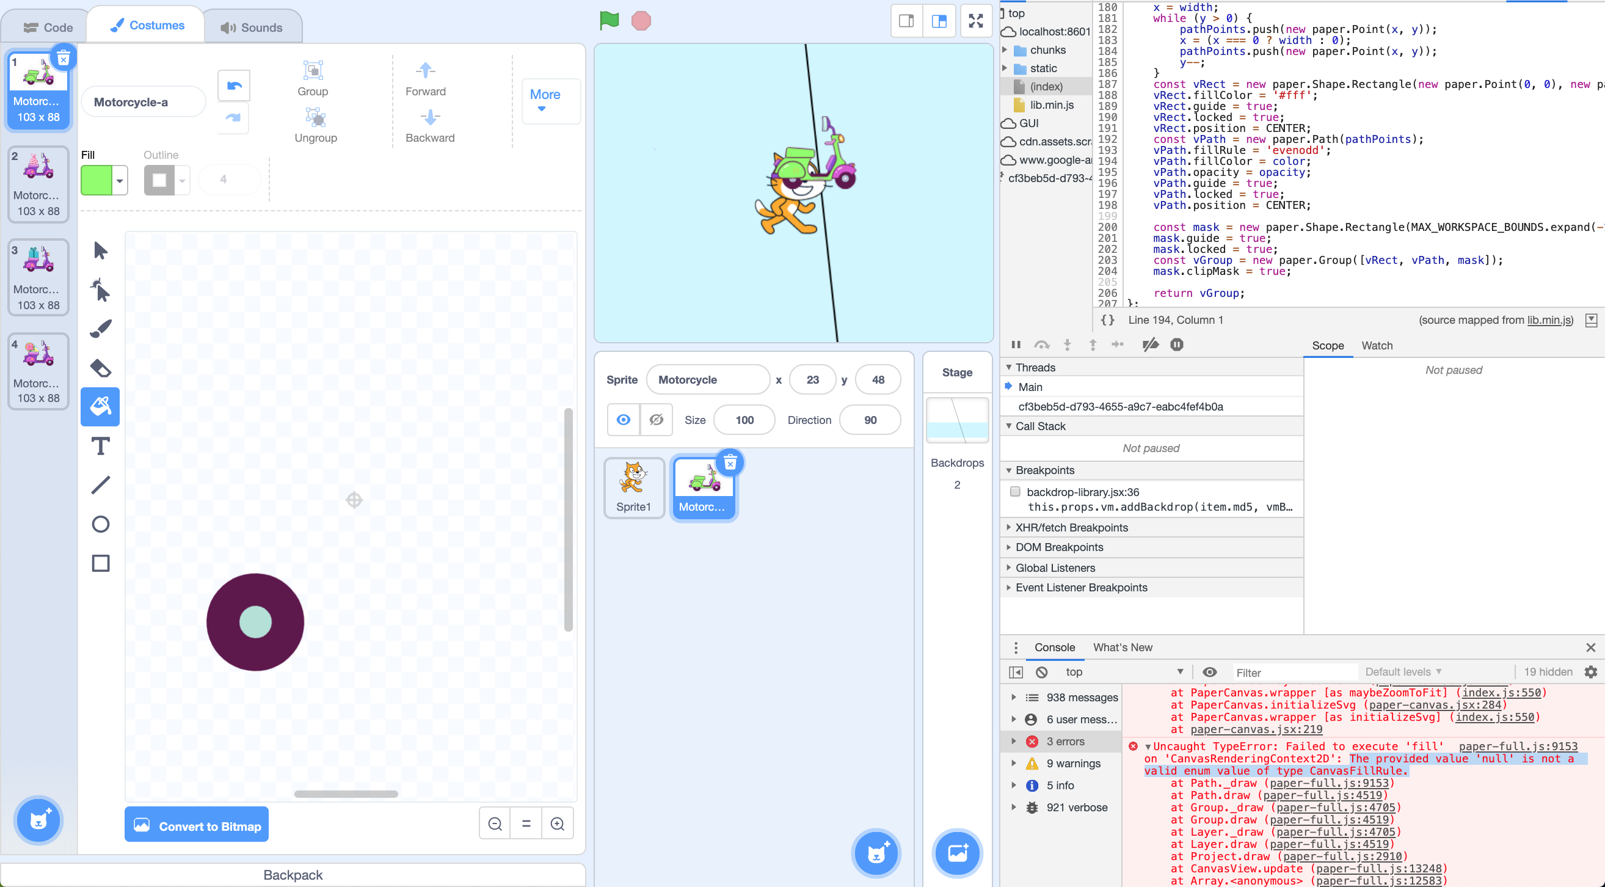The image size is (1605, 887).
Task: Collapse the Call Stack section
Action: coord(1010,426)
